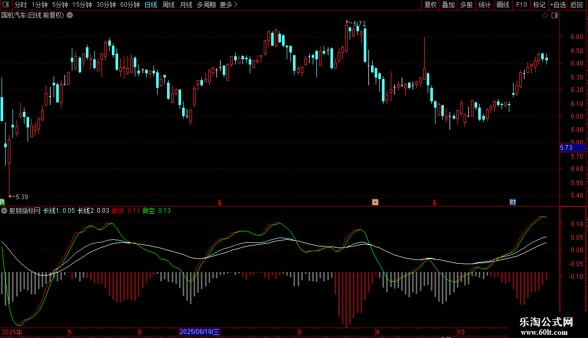Click the first red S marker icon
Viewport: 588px width, 338px height.
[x=220, y=203]
